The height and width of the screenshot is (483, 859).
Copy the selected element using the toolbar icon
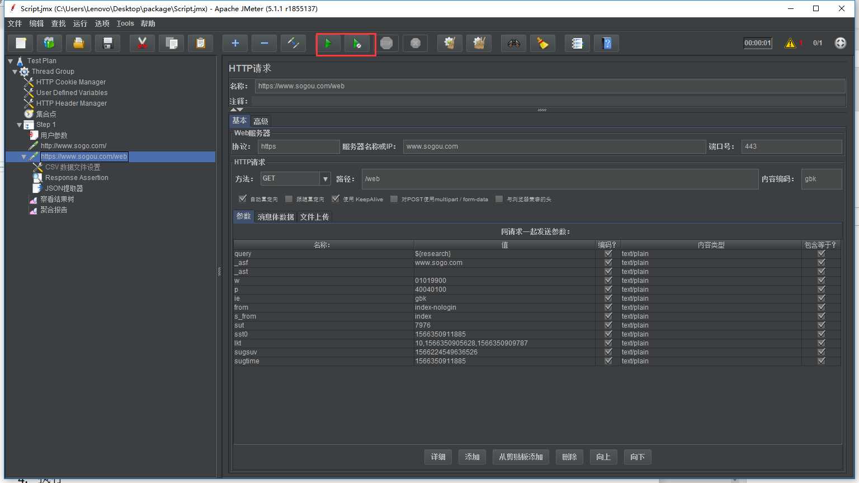click(172, 43)
